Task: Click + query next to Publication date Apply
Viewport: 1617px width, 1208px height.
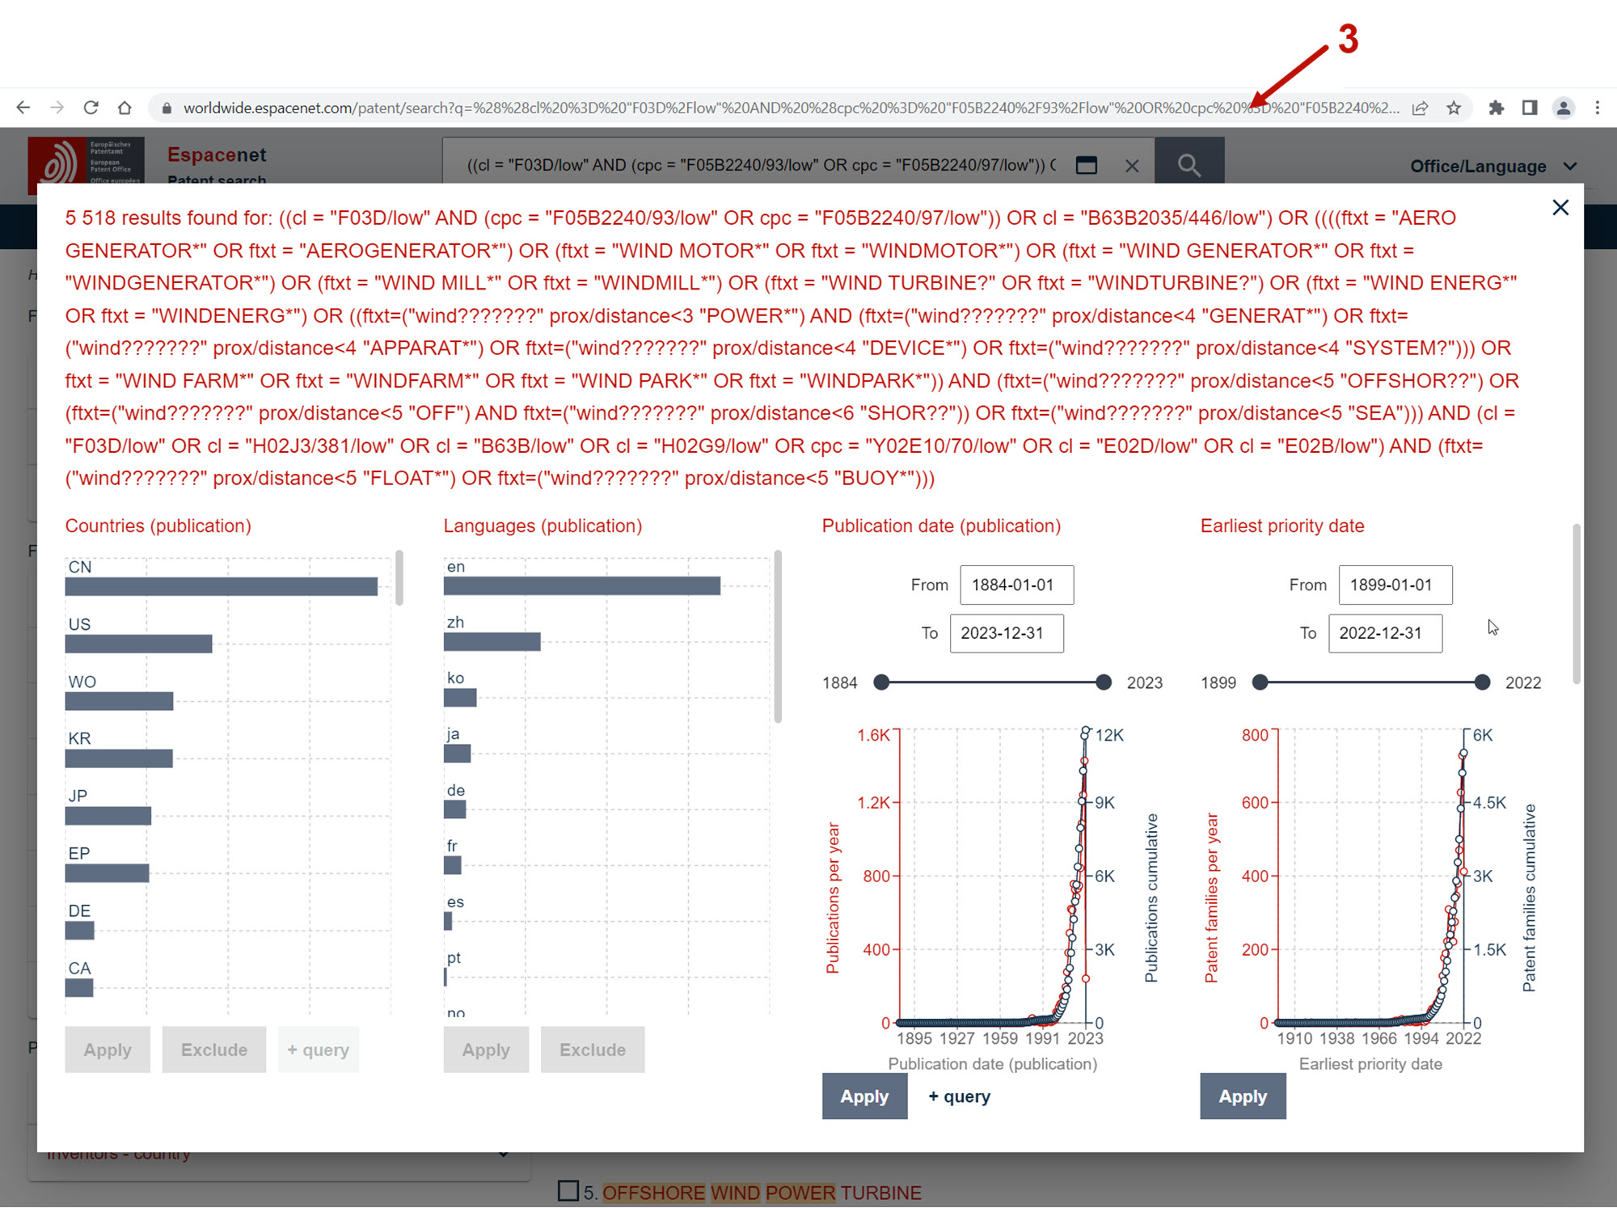Action: tap(959, 1096)
